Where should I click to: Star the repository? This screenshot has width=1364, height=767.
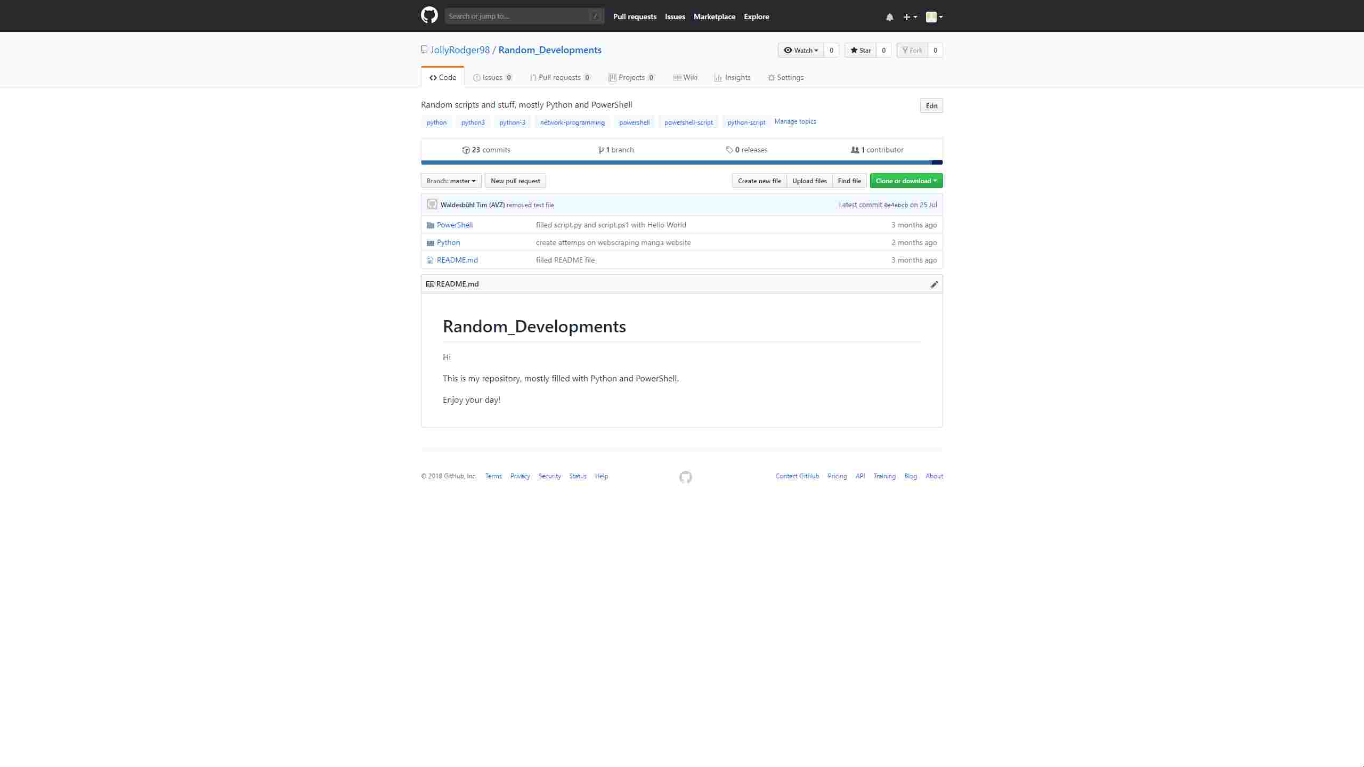pyautogui.click(x=860, y=50)
